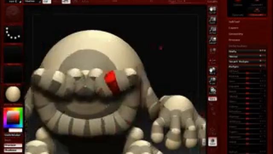Click the AAHalf antialiased half-size icon
This screenshot has width=273, height=154.
[212, 40]
